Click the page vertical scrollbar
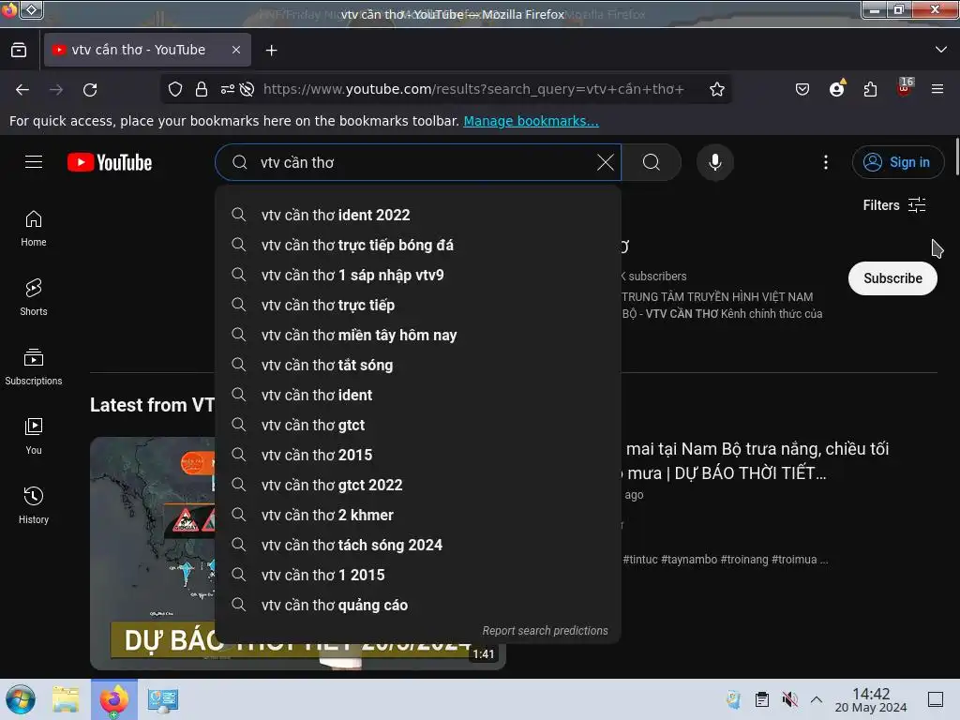 coord(956,157)
